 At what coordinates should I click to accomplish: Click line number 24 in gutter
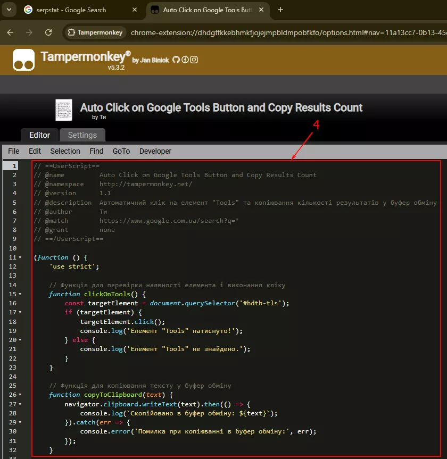pyautogui.click(x=13, y=377)
